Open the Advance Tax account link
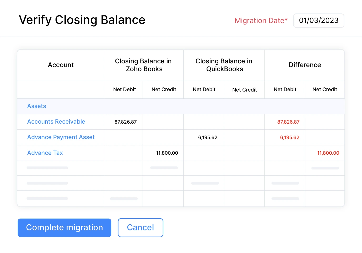 click(45, 153)
